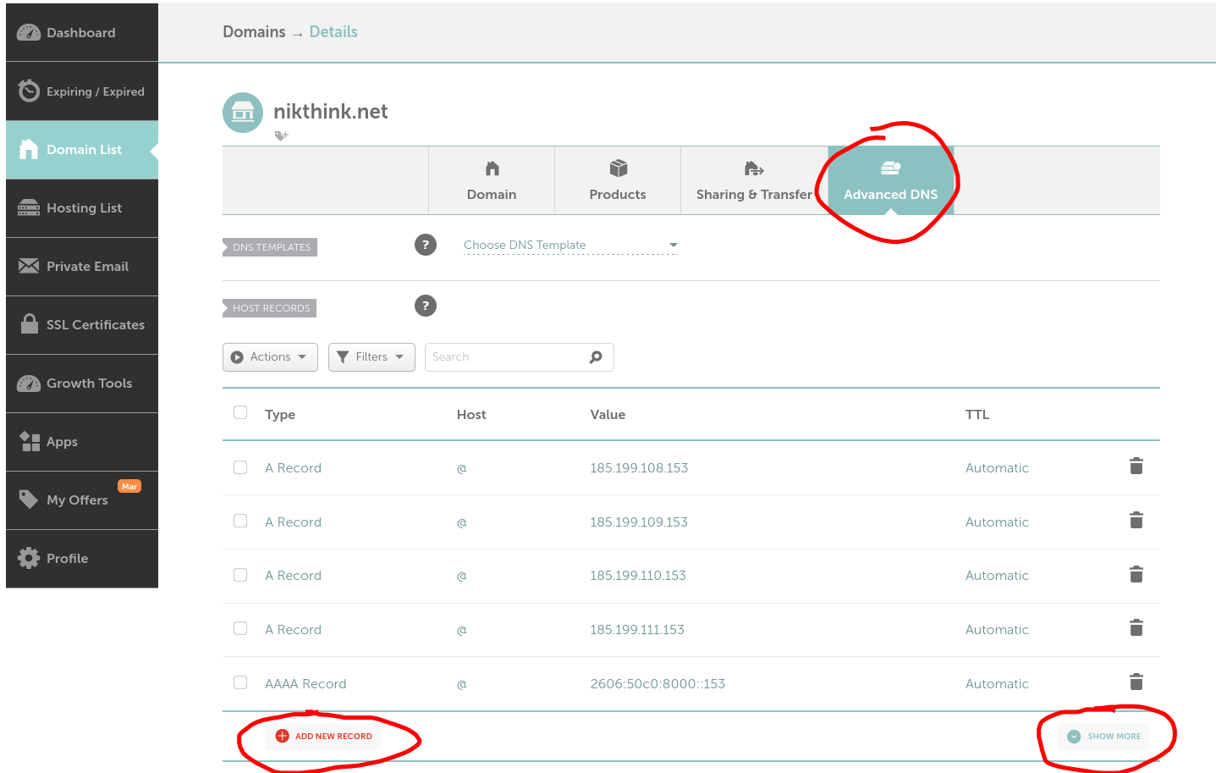This screenshot has height=773, width=1216.
Task: Click the Private Email envelope icon
Action: 28,266
